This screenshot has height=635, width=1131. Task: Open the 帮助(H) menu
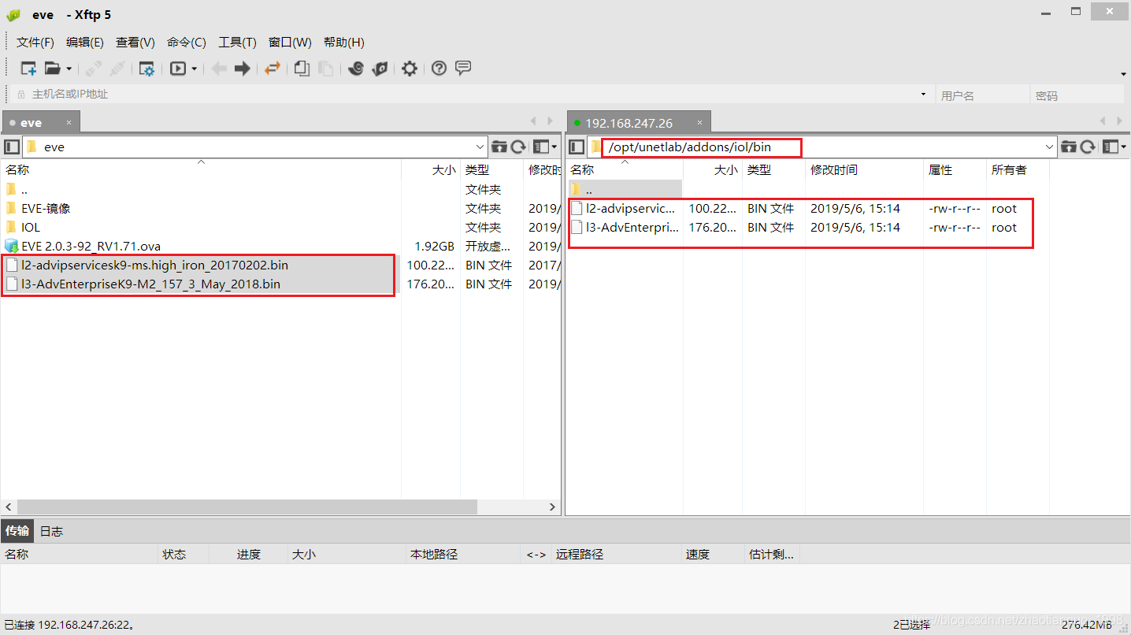(x=344, y=43)
